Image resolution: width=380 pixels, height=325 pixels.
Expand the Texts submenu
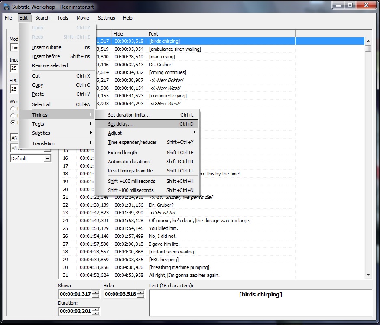[x=57, y=124]
